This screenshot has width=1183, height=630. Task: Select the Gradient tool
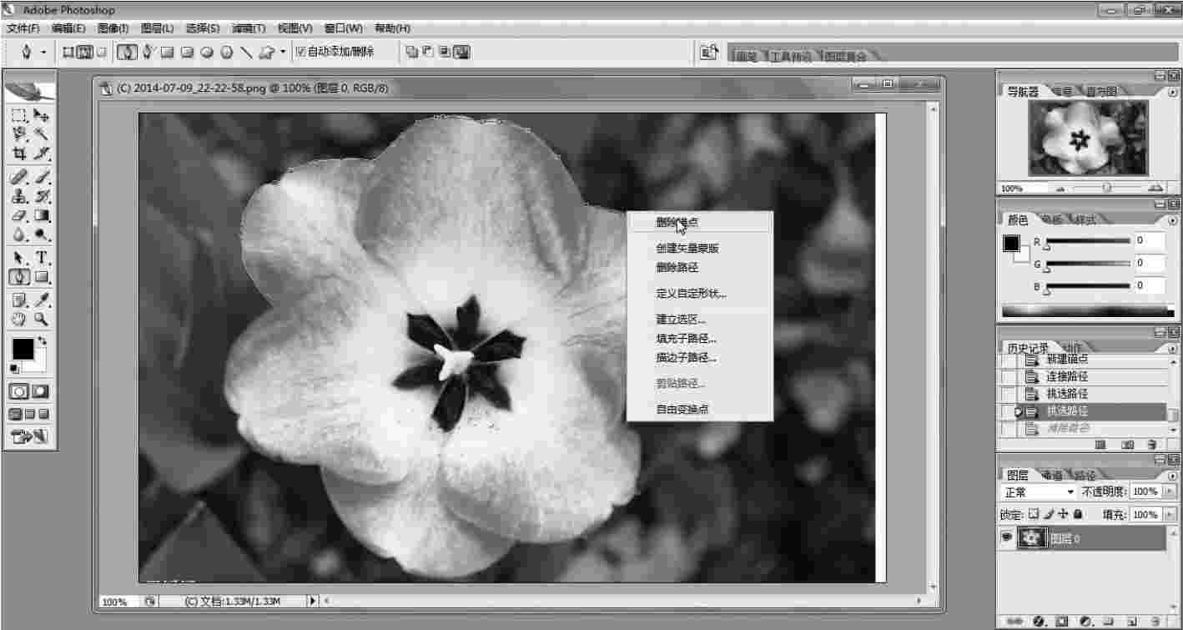point(41,216)
